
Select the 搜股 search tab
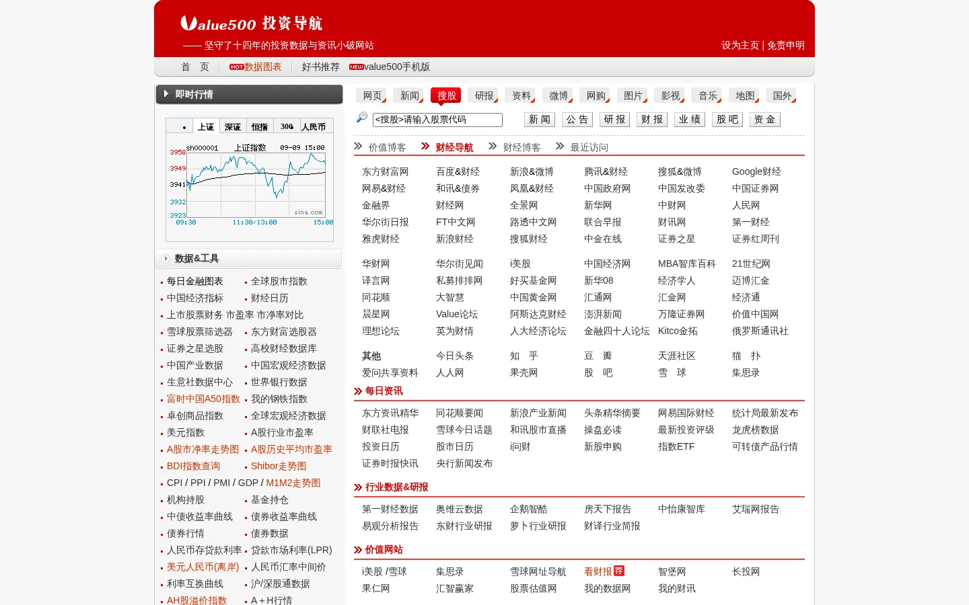coord(446,95)
